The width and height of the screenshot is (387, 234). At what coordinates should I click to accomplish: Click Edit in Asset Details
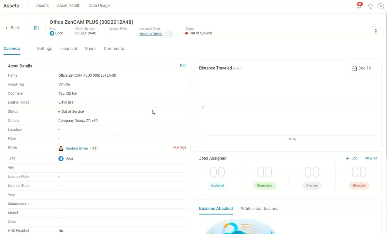pos(183,66)
